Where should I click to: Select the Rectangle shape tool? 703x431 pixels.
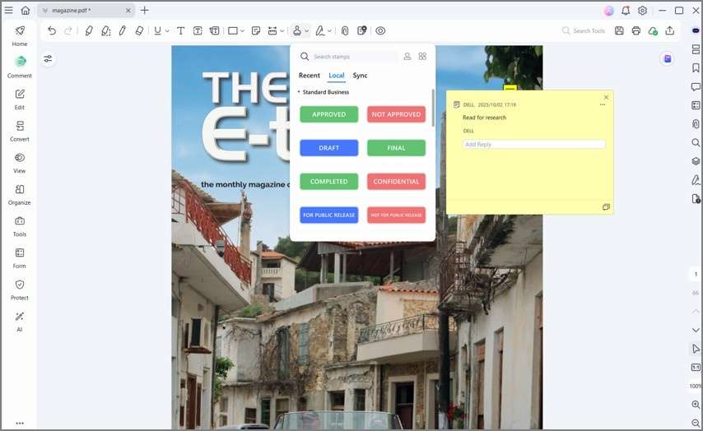233,30
